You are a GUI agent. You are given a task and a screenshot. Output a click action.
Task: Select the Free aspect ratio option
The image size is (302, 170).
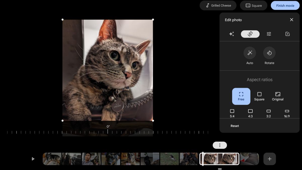(241, 96)
